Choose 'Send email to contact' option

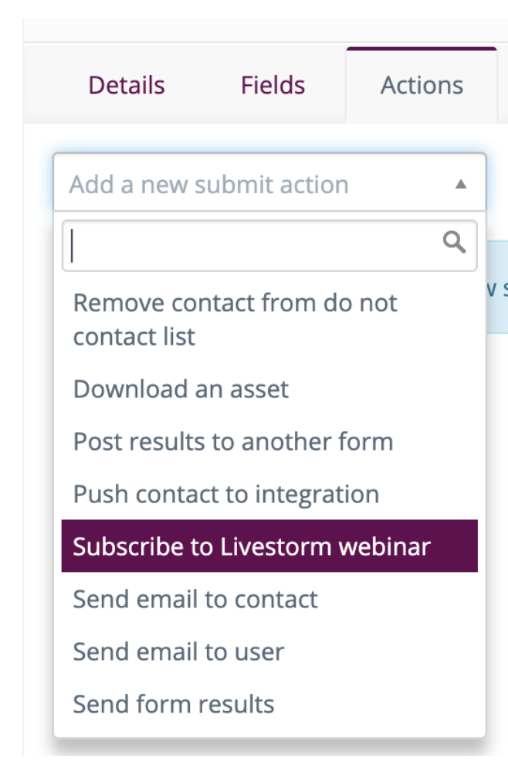click(269, 599)
